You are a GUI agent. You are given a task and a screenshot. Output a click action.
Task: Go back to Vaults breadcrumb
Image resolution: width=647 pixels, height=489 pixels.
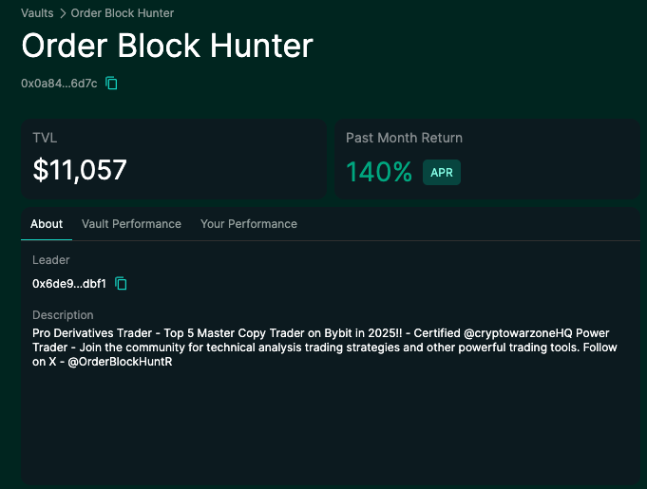click(x=37, y=13)
